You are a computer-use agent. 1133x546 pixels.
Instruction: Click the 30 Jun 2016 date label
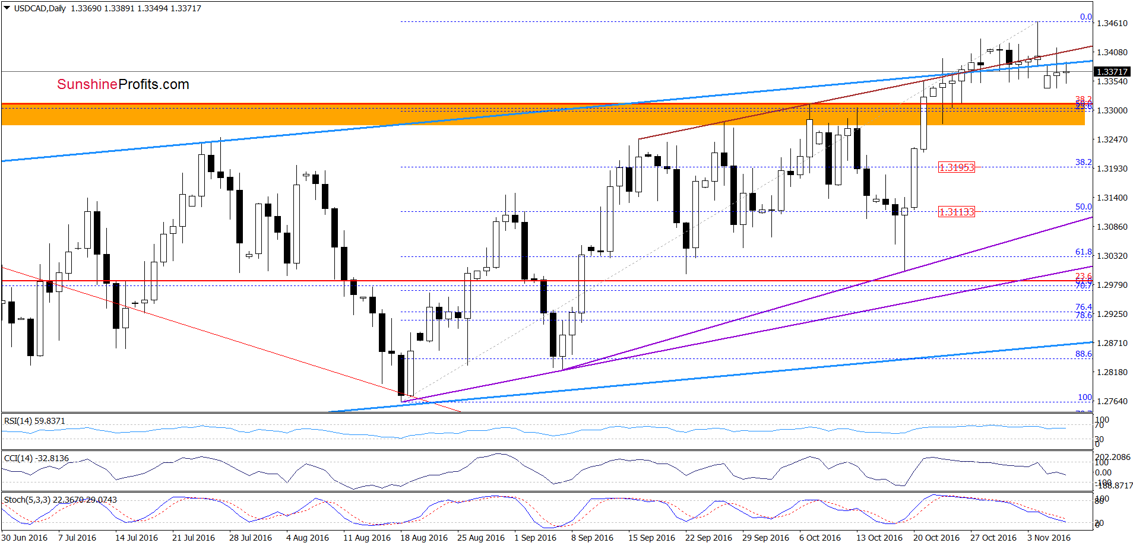pos(24,538)
